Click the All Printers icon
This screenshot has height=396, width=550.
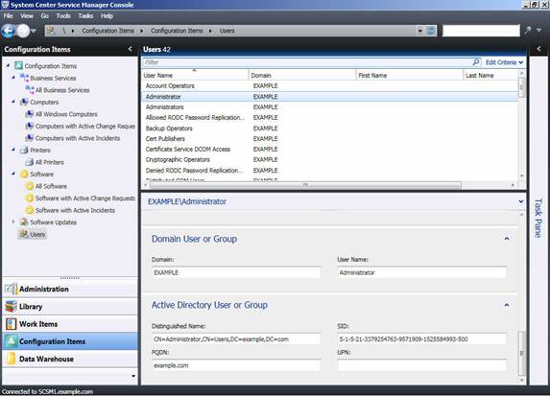click(30, 162)
